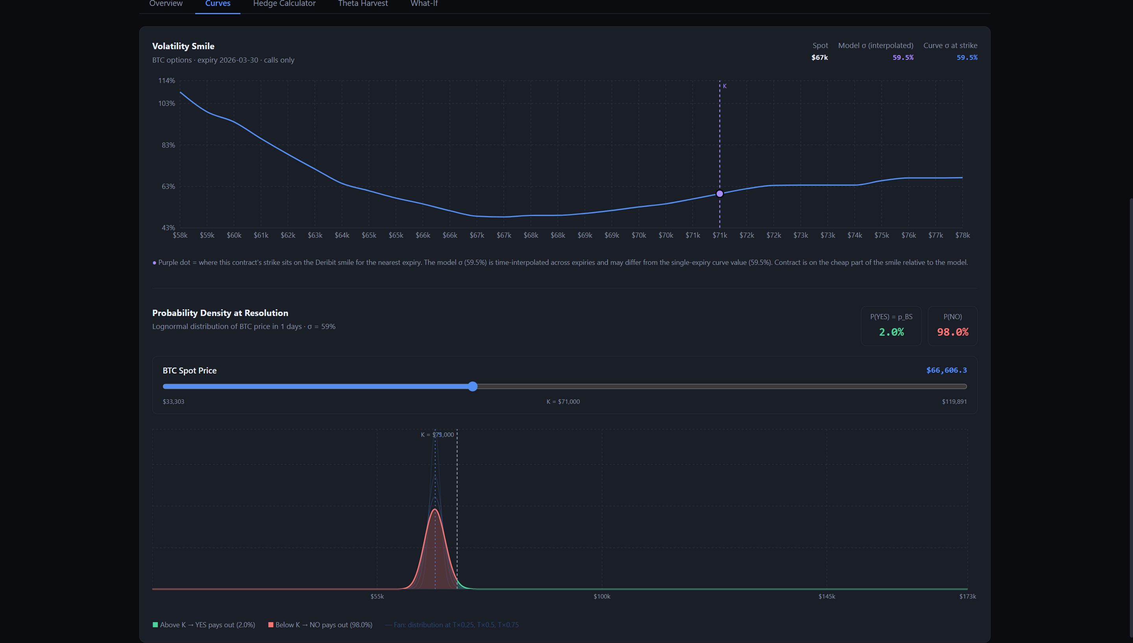Click the K marker label atop the volatility chart
This screenshot has height=643, width=1133.
coord(724,86)
